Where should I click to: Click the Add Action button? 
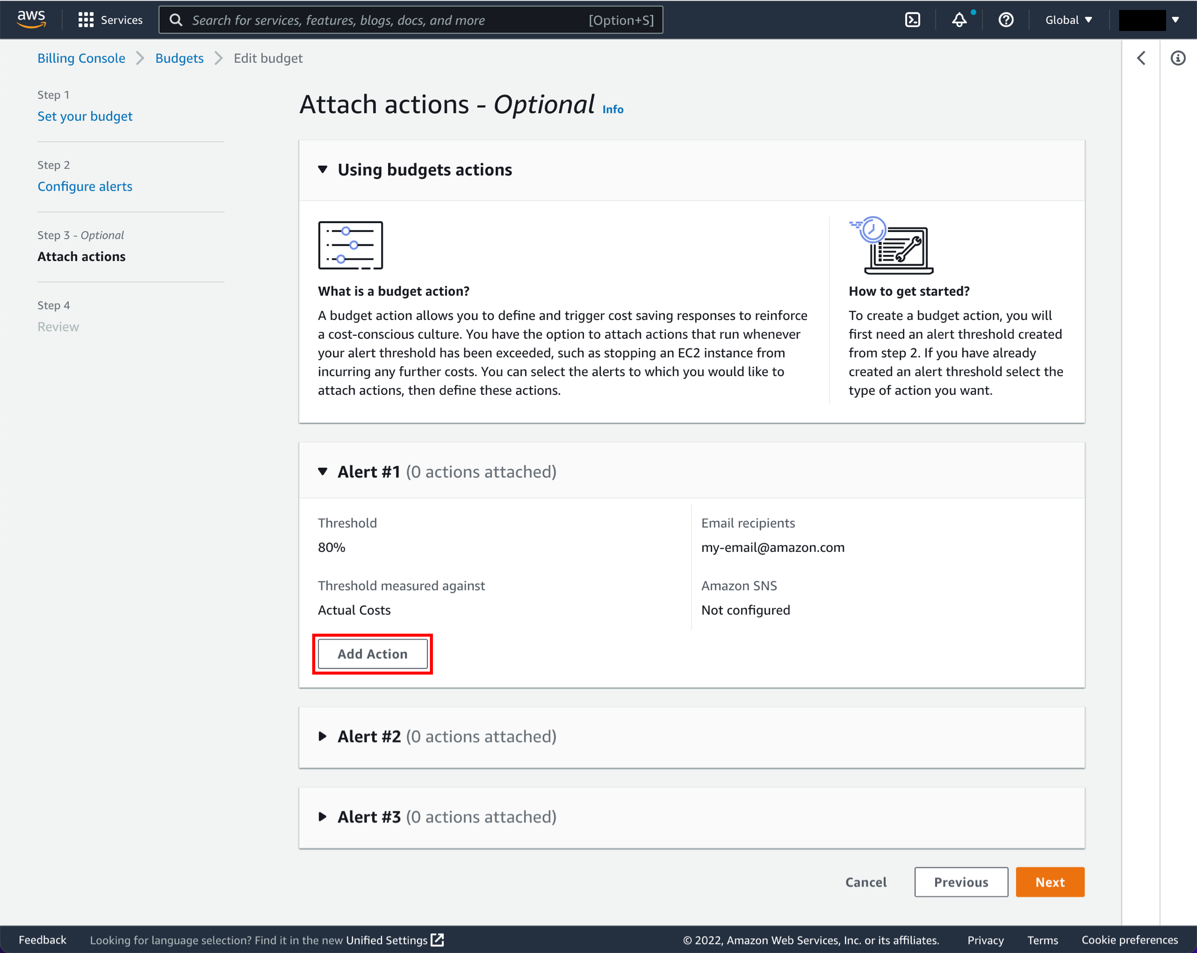pos(372,653)
